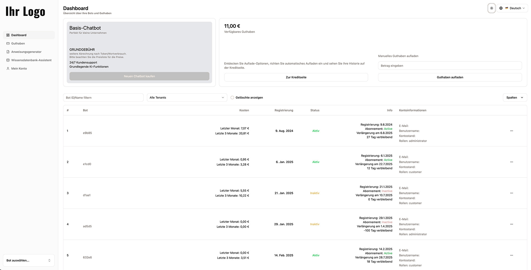Go to Anweisungsgenerator in the sidebar
Image resolution: width=531 pixels, height=270 pixels.
[x=26, y=52]
